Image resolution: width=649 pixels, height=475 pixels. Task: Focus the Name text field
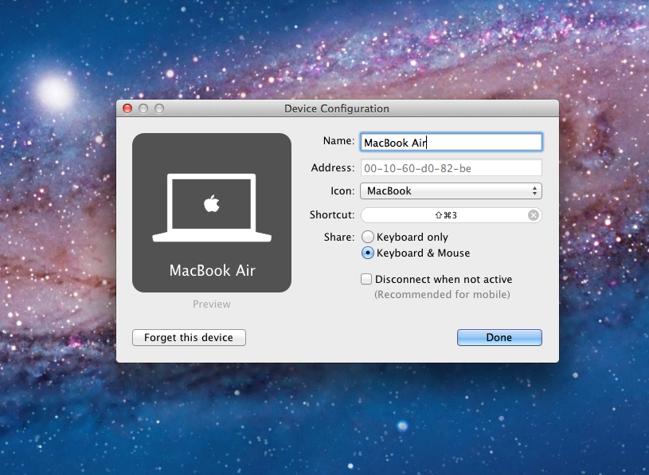point(451,143)
